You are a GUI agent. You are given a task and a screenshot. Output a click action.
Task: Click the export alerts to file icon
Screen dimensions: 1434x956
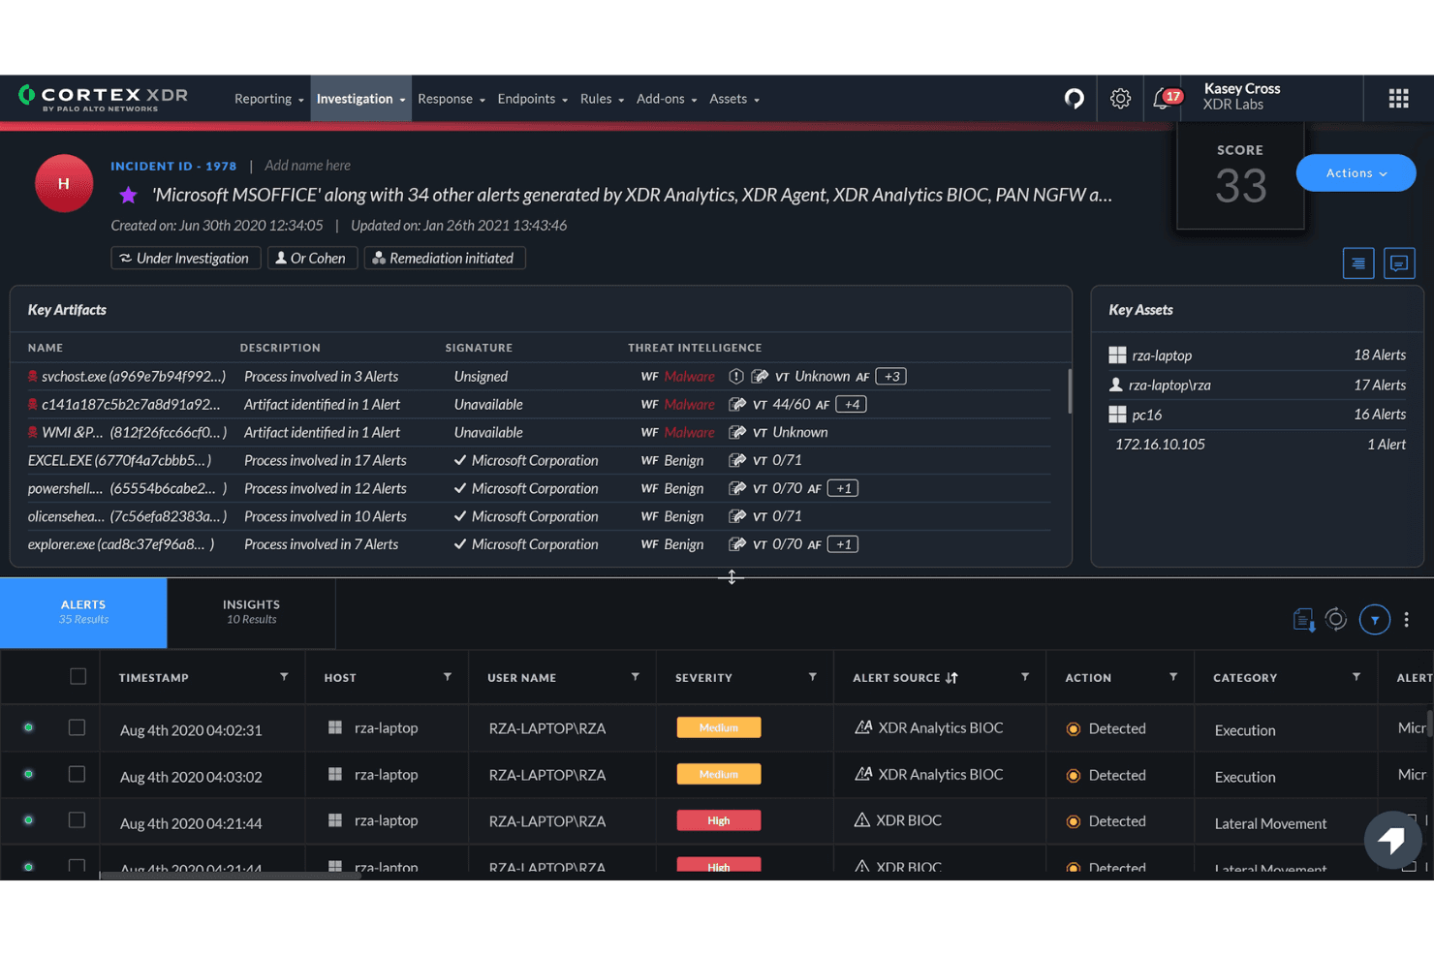1303,619
